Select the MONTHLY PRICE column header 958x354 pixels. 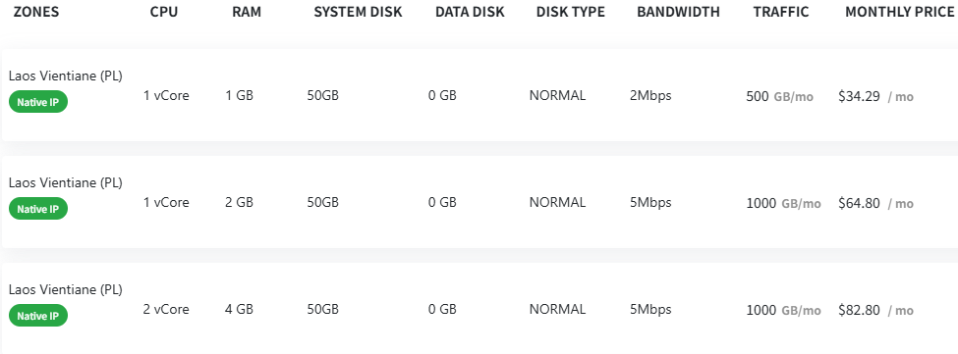pos(899,12)
